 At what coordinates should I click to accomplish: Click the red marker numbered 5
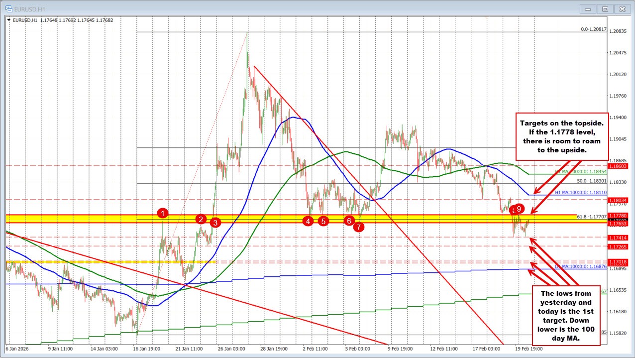[323, 221]
